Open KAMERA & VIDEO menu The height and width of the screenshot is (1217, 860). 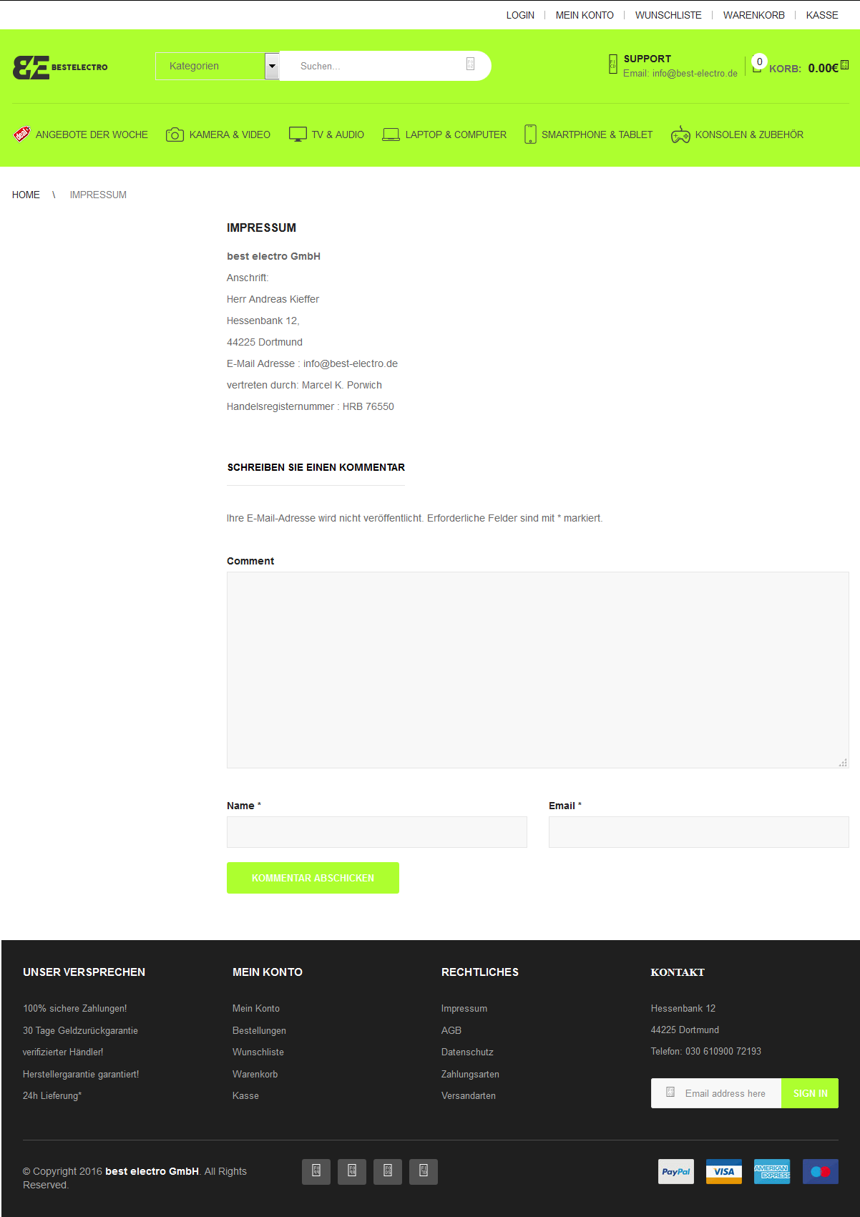(230, 135)
